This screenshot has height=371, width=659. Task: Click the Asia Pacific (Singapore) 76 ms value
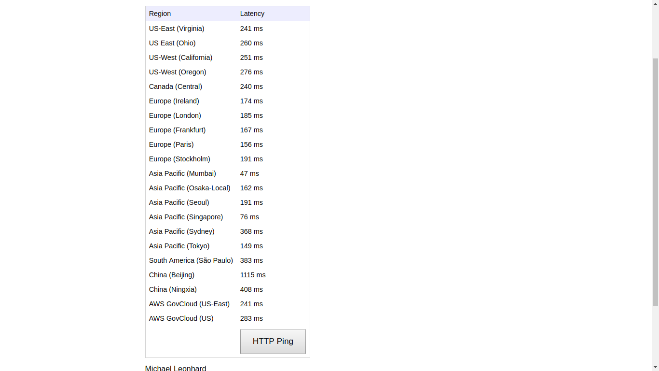point(249,217)
